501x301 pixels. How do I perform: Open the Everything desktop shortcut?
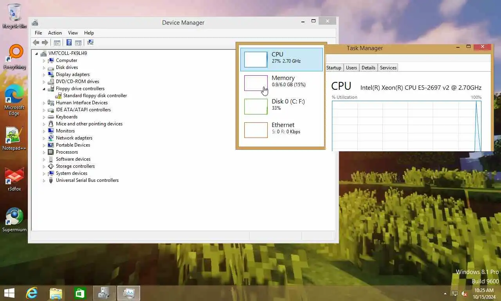14,57
